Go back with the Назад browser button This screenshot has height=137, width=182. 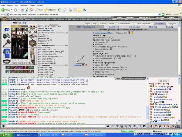[5, 10]
